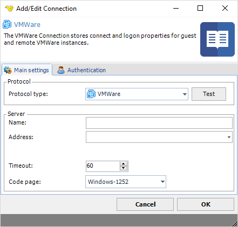Maximize the Add/Edit Connection window
The width and height of the screenshot is (238, 227).
[x=200, y=8]
